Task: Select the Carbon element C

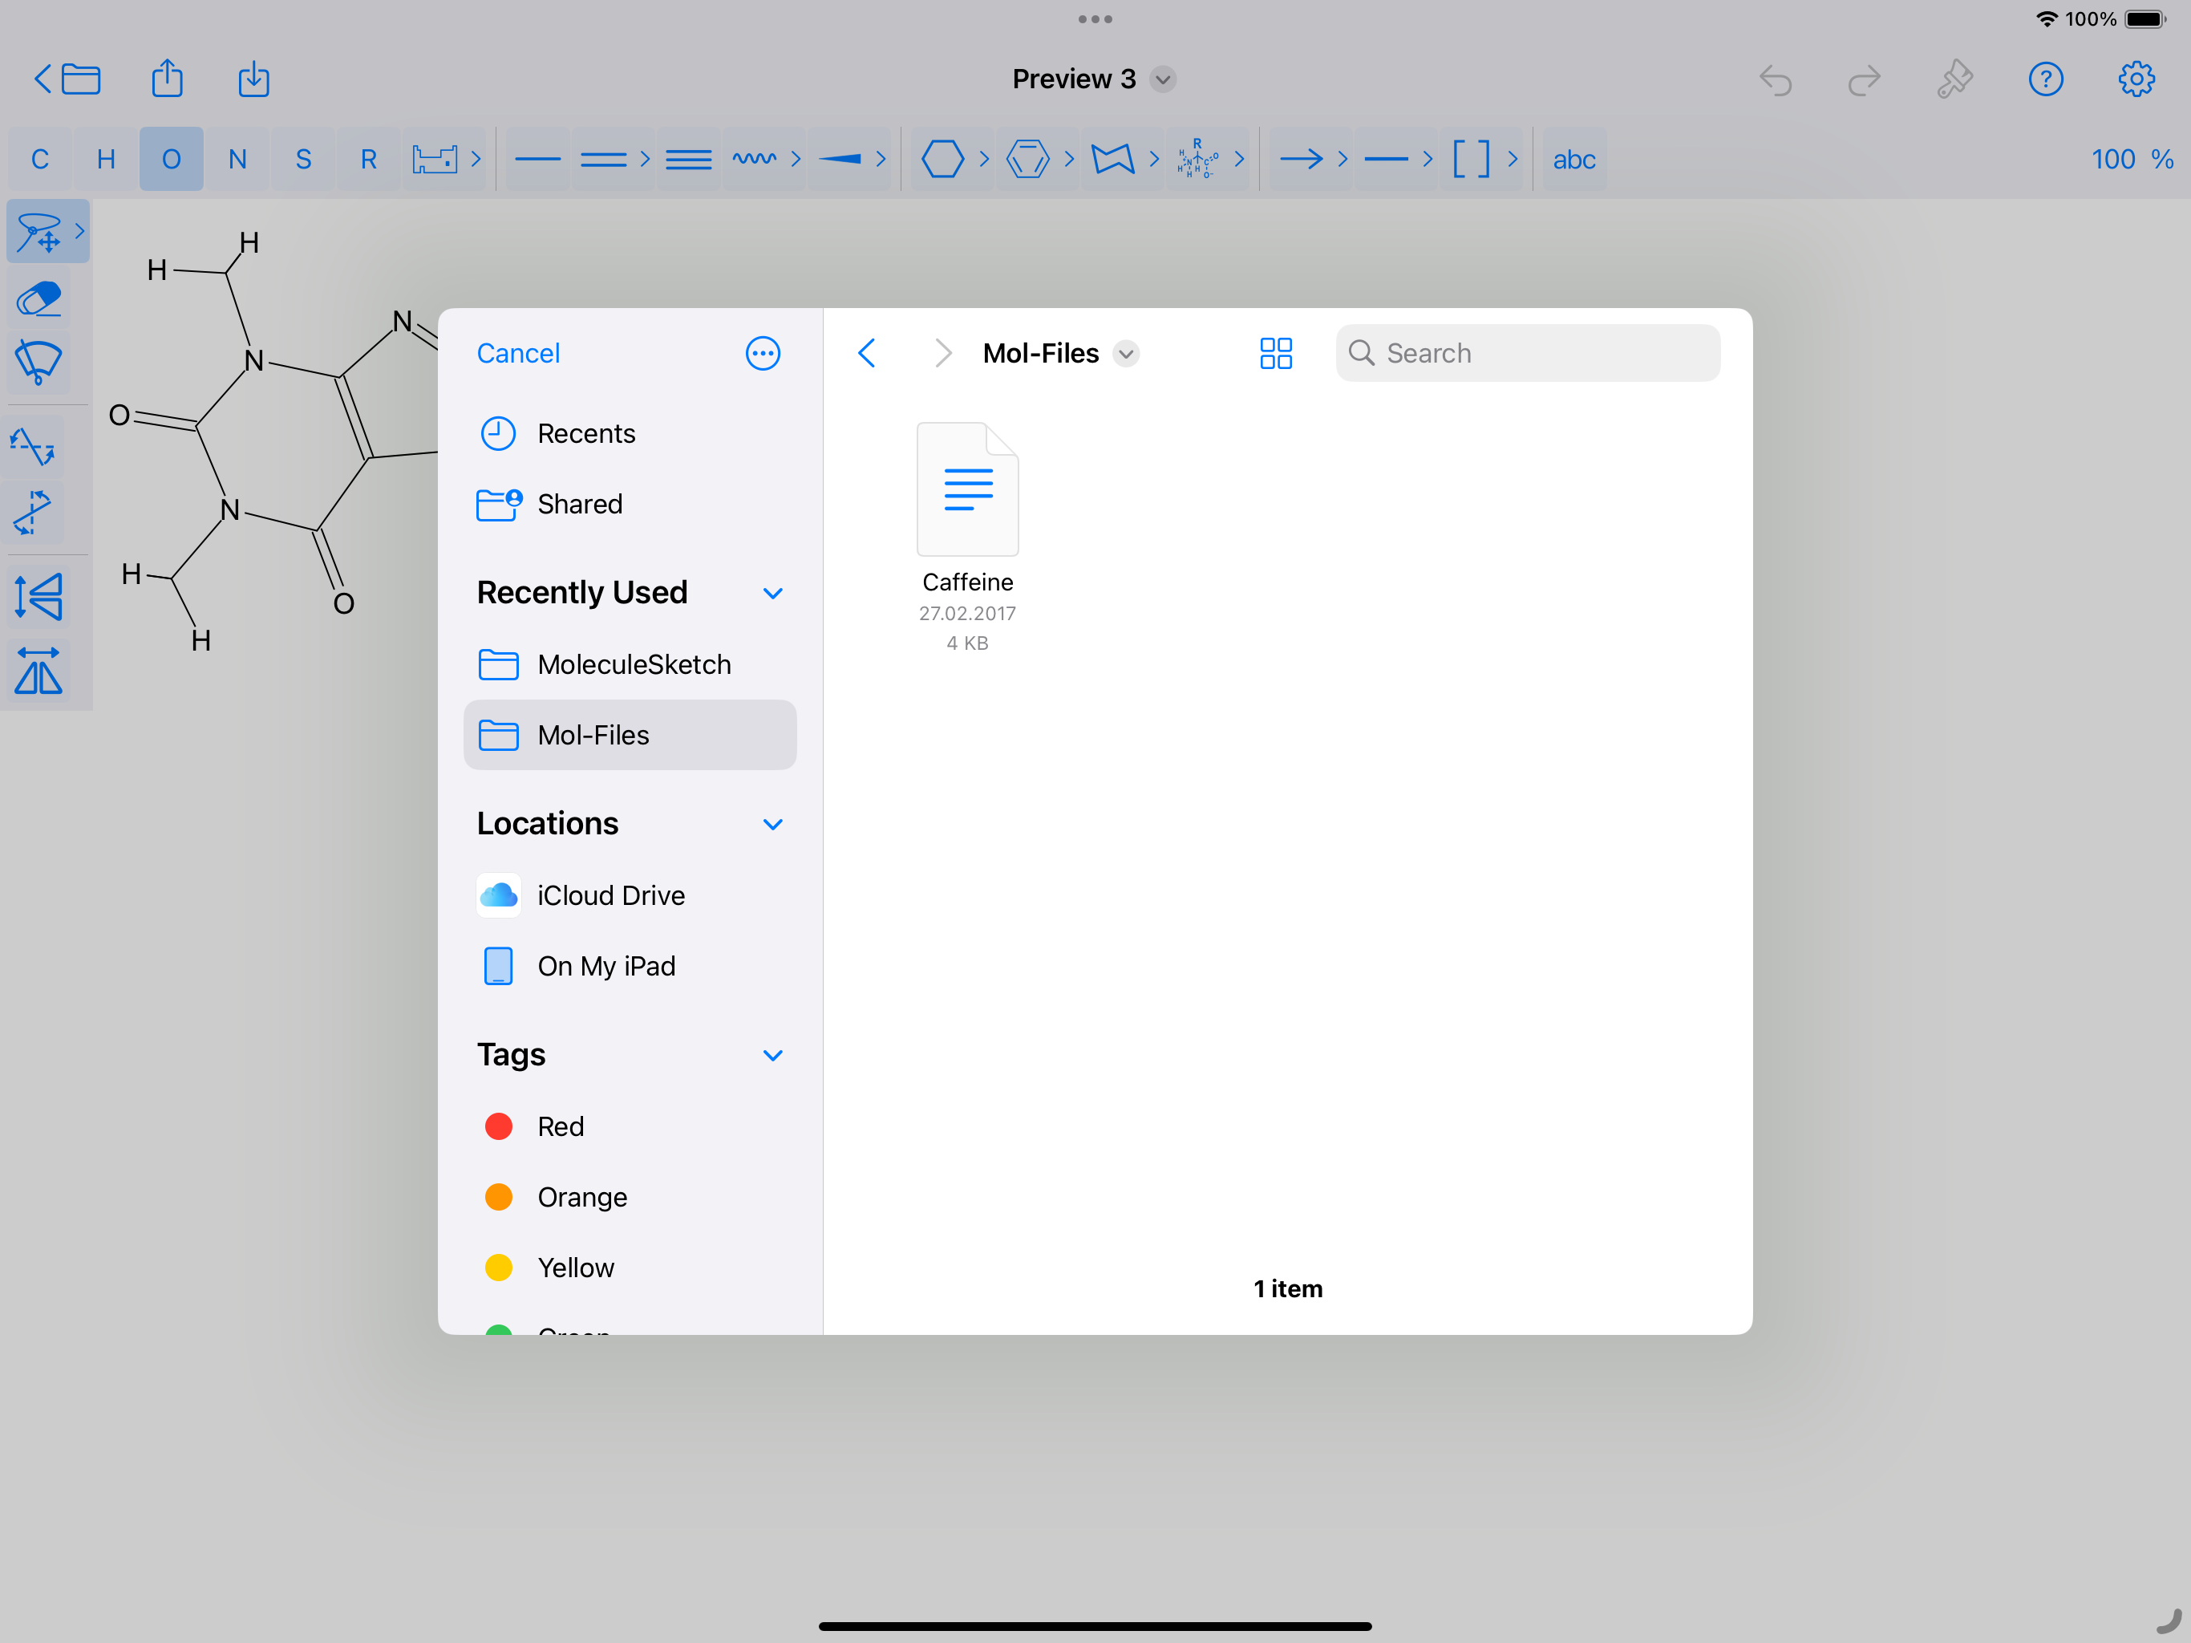Action: (x=39, y=159)
